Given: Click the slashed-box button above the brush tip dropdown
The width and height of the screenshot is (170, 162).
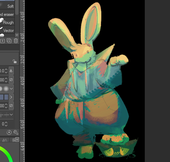Looking at the screenshot, I should [11, 80].
